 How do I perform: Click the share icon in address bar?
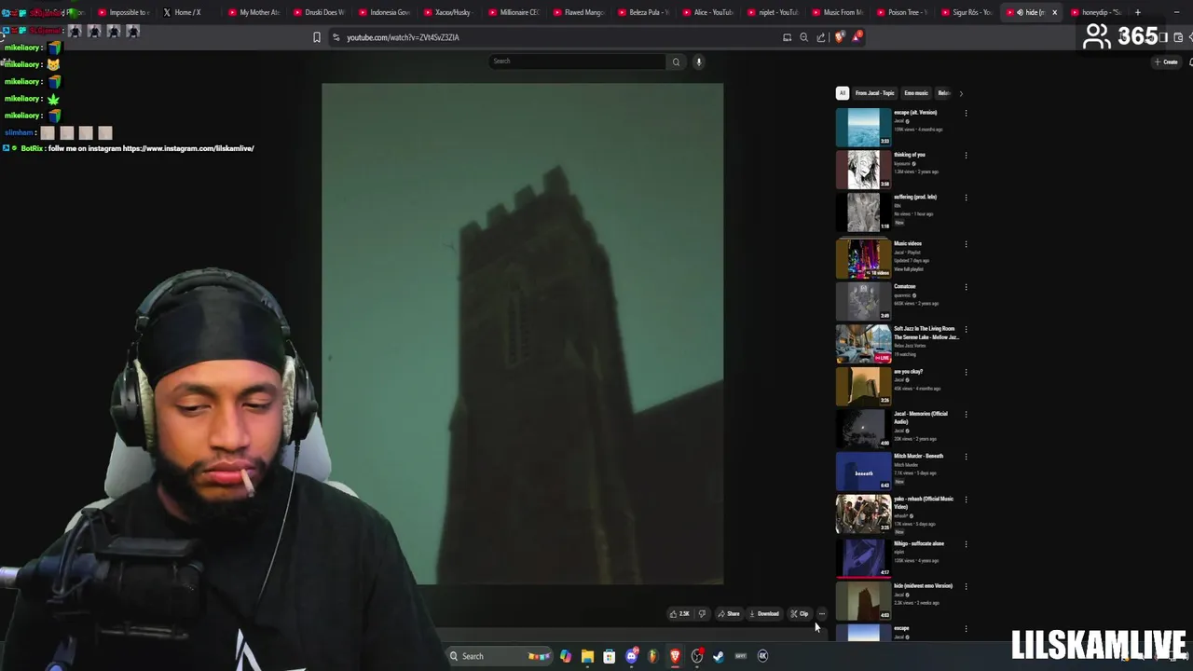(820, 37)
